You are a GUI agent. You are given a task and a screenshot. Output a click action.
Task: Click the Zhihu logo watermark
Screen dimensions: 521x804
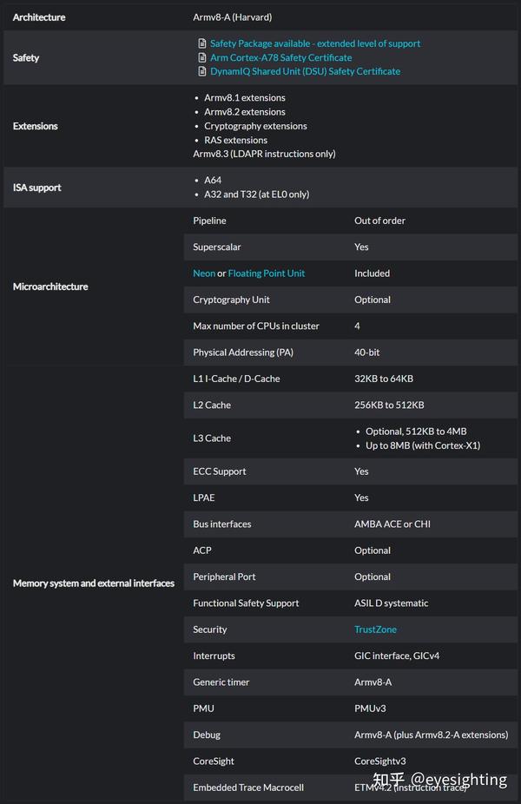pyautogui.click(x=388, y=780)
